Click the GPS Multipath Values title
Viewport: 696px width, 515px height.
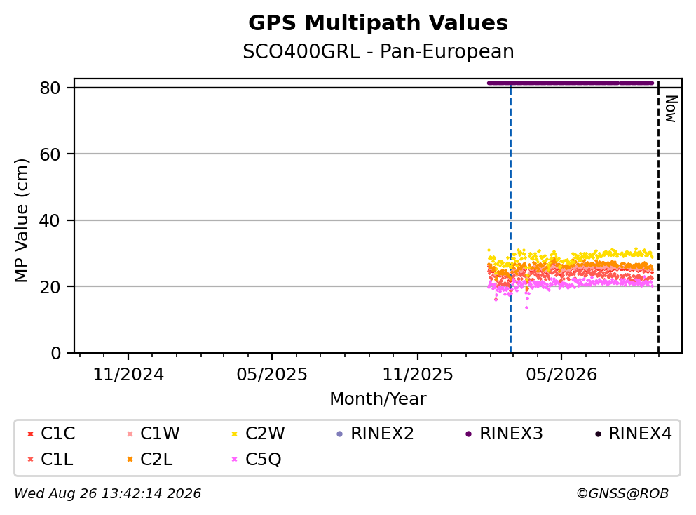pyautogui.click(x=378, y=23)
